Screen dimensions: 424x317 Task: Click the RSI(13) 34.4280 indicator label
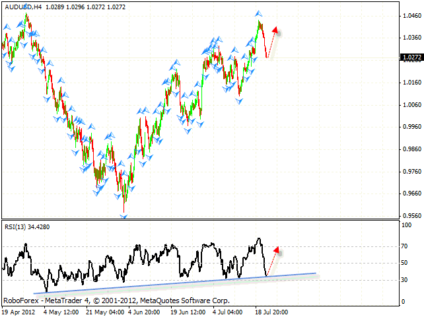(x=26, y=227)
